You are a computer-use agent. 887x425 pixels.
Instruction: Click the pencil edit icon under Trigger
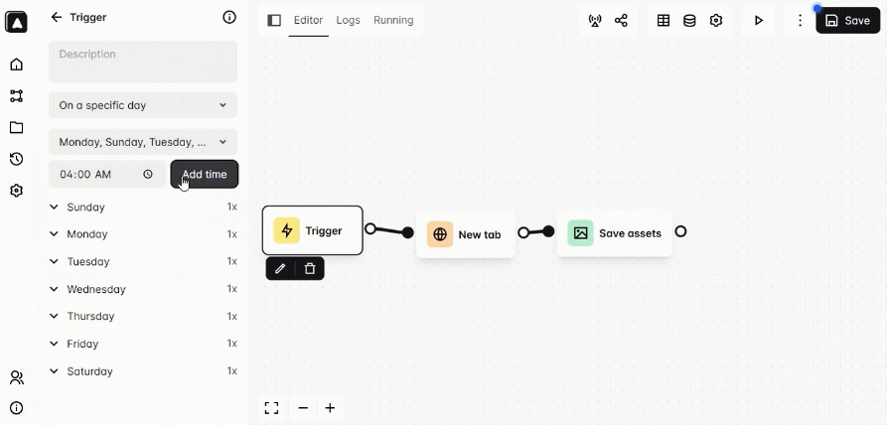[280, 268]
